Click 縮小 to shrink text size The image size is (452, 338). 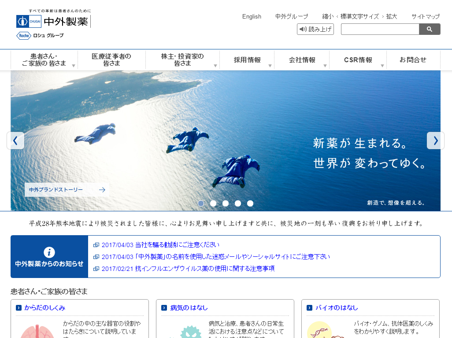pyautogui.click(x=328, y=16)
